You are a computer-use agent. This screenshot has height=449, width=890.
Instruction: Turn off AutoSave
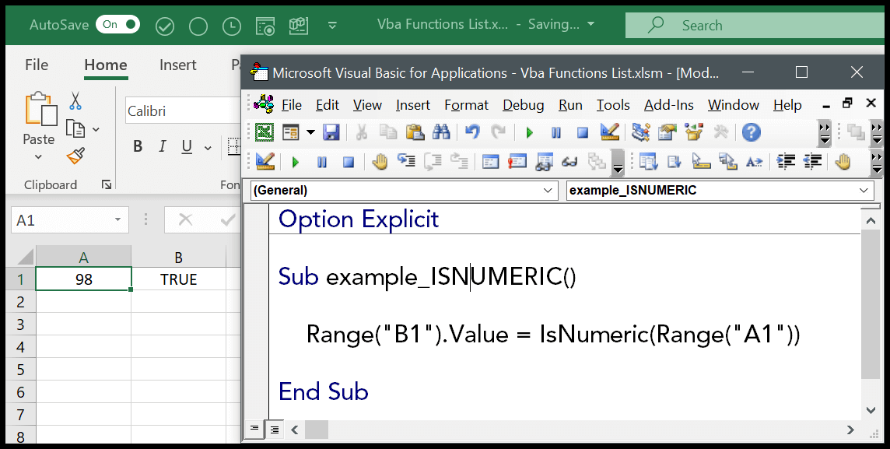tap(117, 24)
